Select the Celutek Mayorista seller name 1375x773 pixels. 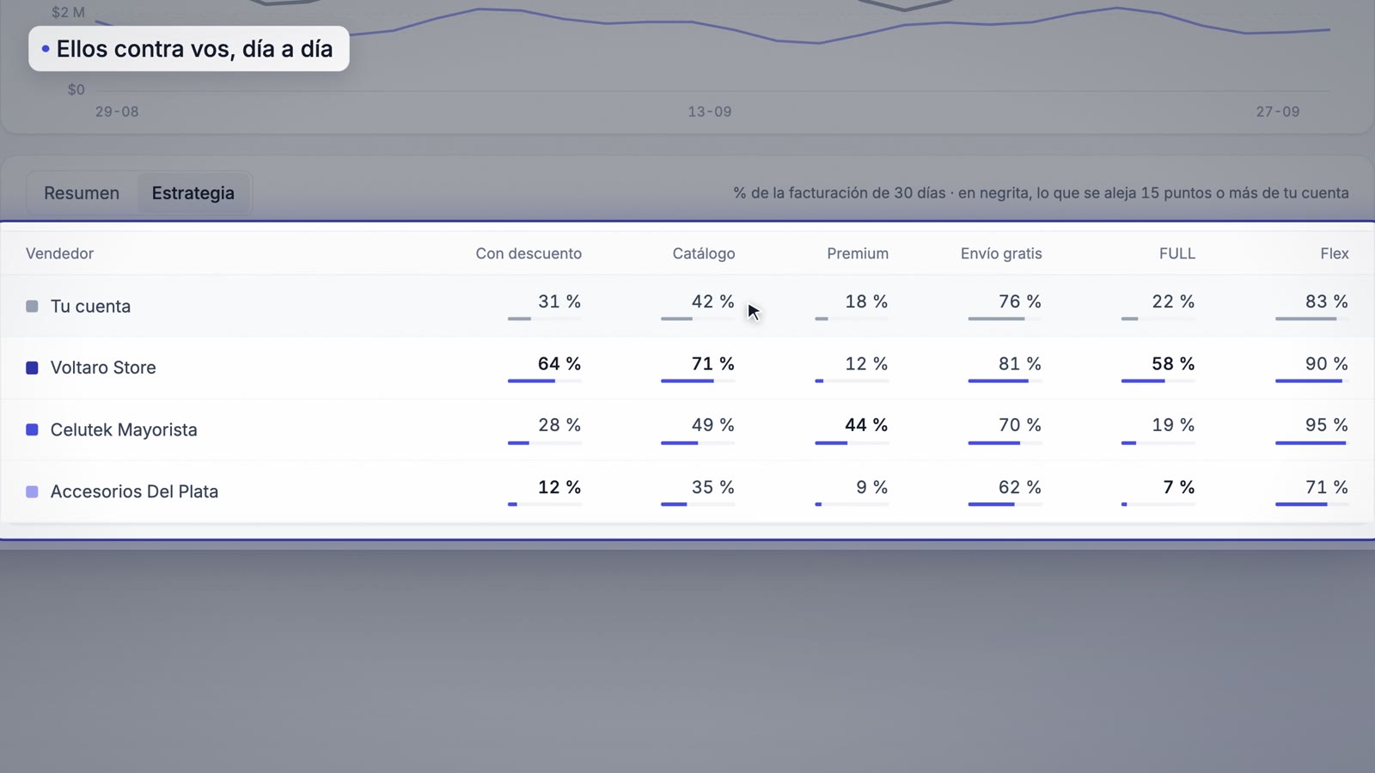124,429
